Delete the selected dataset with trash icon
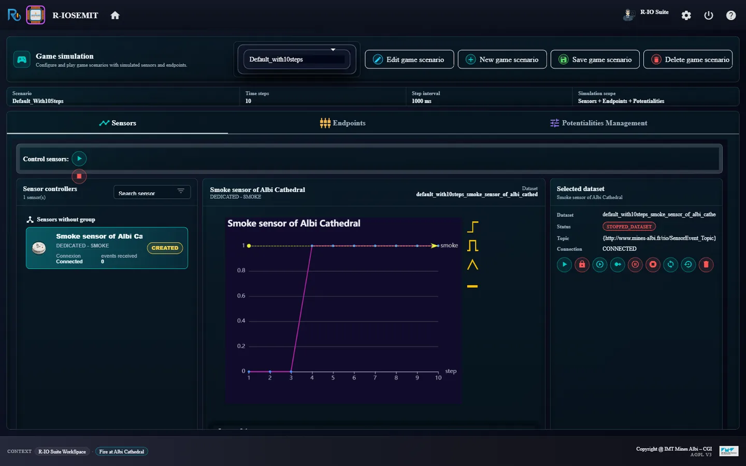 (x=706, y=265)
